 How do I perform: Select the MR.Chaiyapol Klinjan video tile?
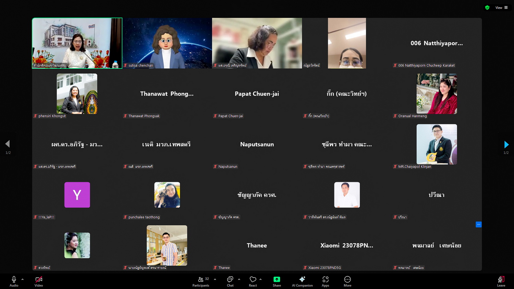[437, 144]
